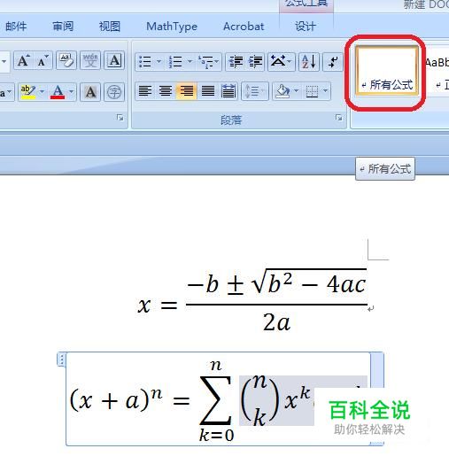Apply bullet list formatting
This screenshot has width=449, height=464.
coord(144,62)
